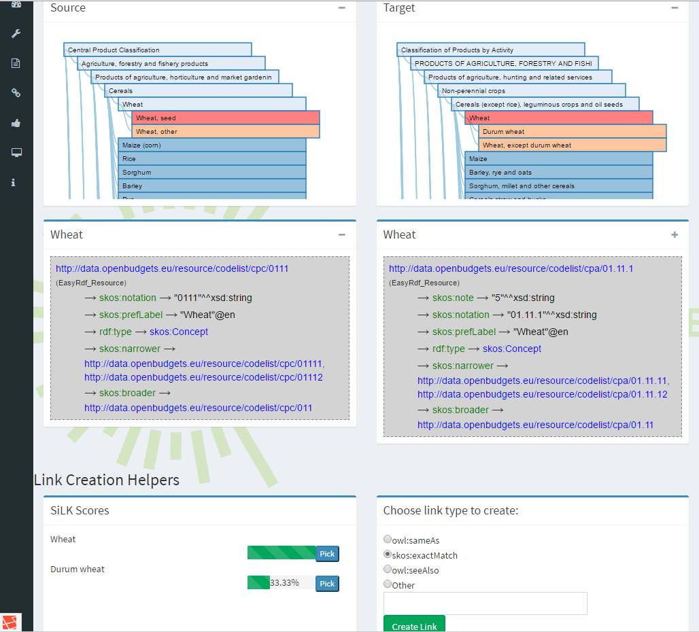Screen dimensions: 699x632
Task: Open the source skos:notation property link
Action: click(x=128, y=298)
